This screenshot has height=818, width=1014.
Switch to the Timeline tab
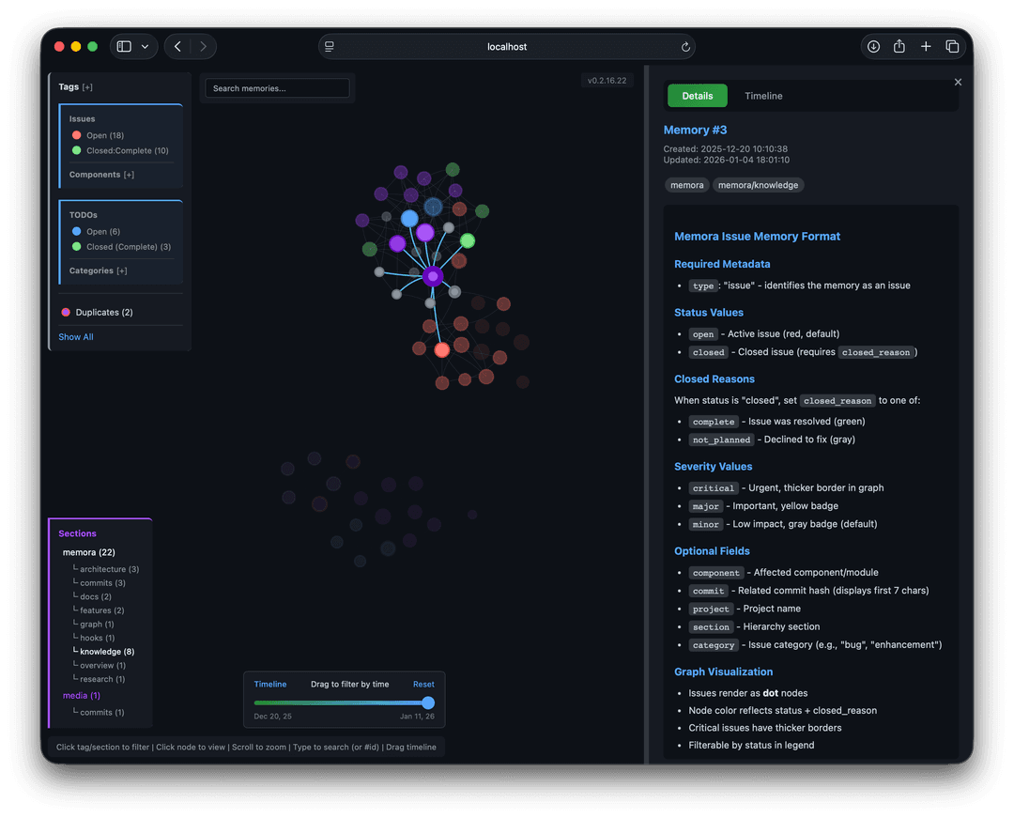(763, 96)
